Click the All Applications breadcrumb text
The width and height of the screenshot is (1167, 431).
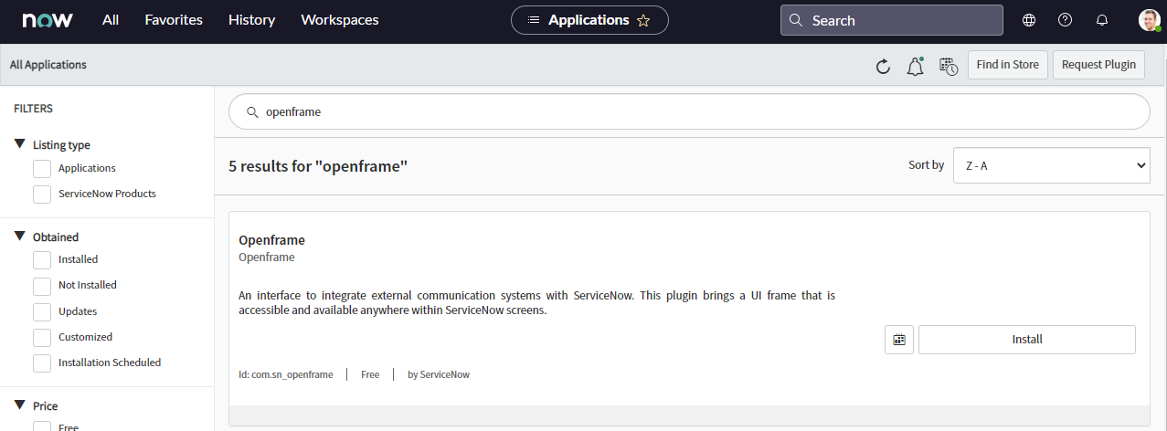(48, 65)
